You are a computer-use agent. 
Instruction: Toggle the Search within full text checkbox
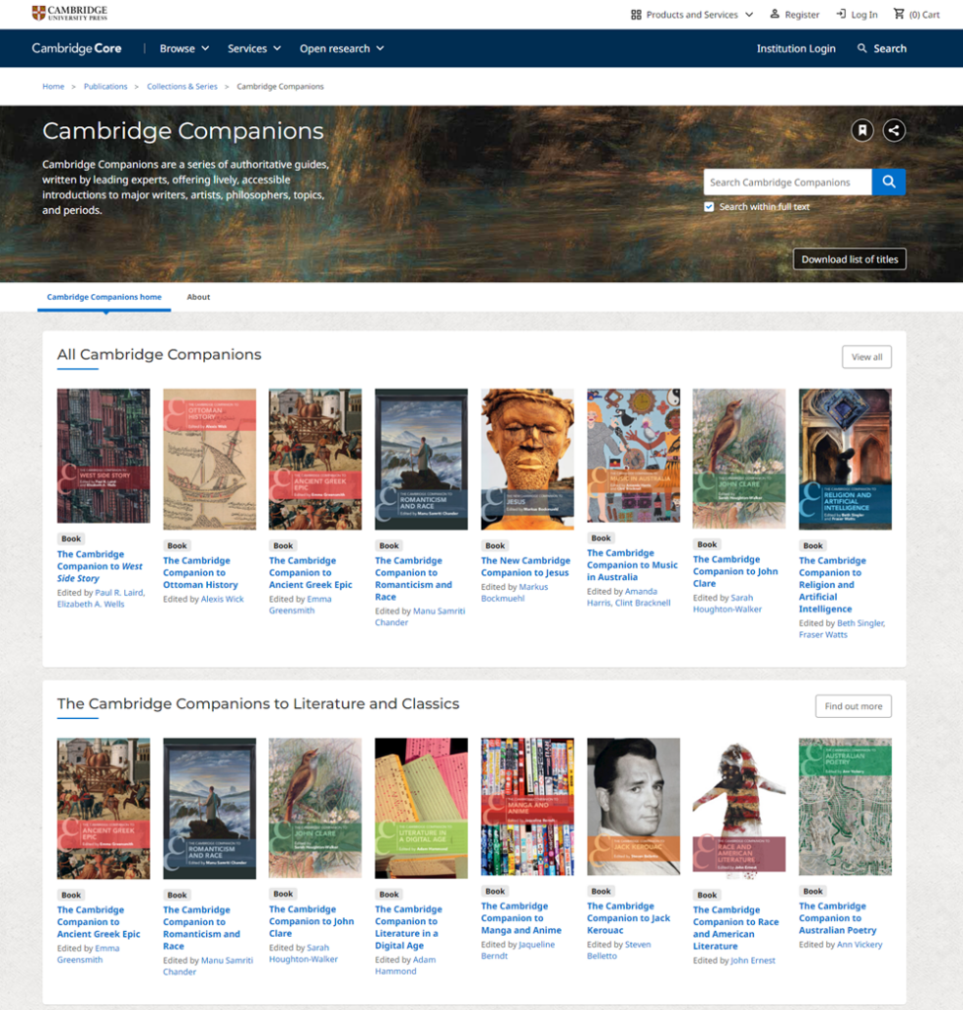709,207
